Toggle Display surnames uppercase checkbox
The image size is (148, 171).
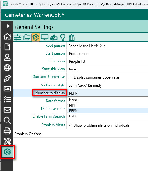pyautogui.click(x=70, y=77)
